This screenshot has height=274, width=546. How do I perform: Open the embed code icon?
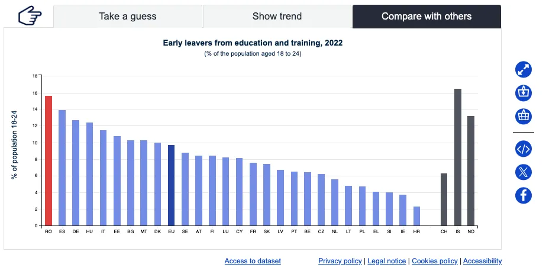(523, 149)
